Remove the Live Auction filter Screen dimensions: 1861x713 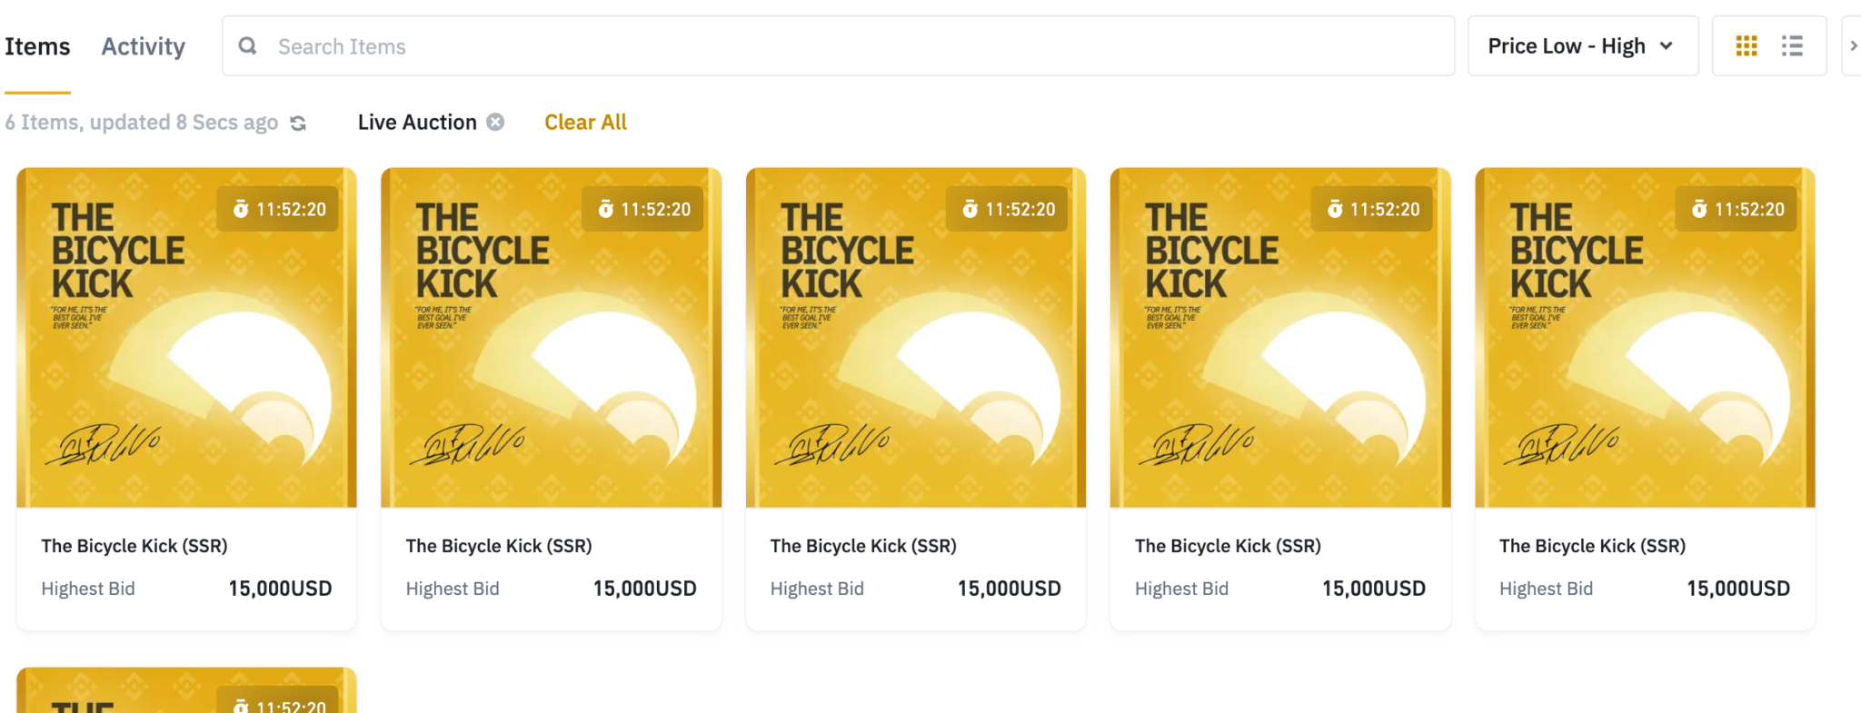pos(495,122)
